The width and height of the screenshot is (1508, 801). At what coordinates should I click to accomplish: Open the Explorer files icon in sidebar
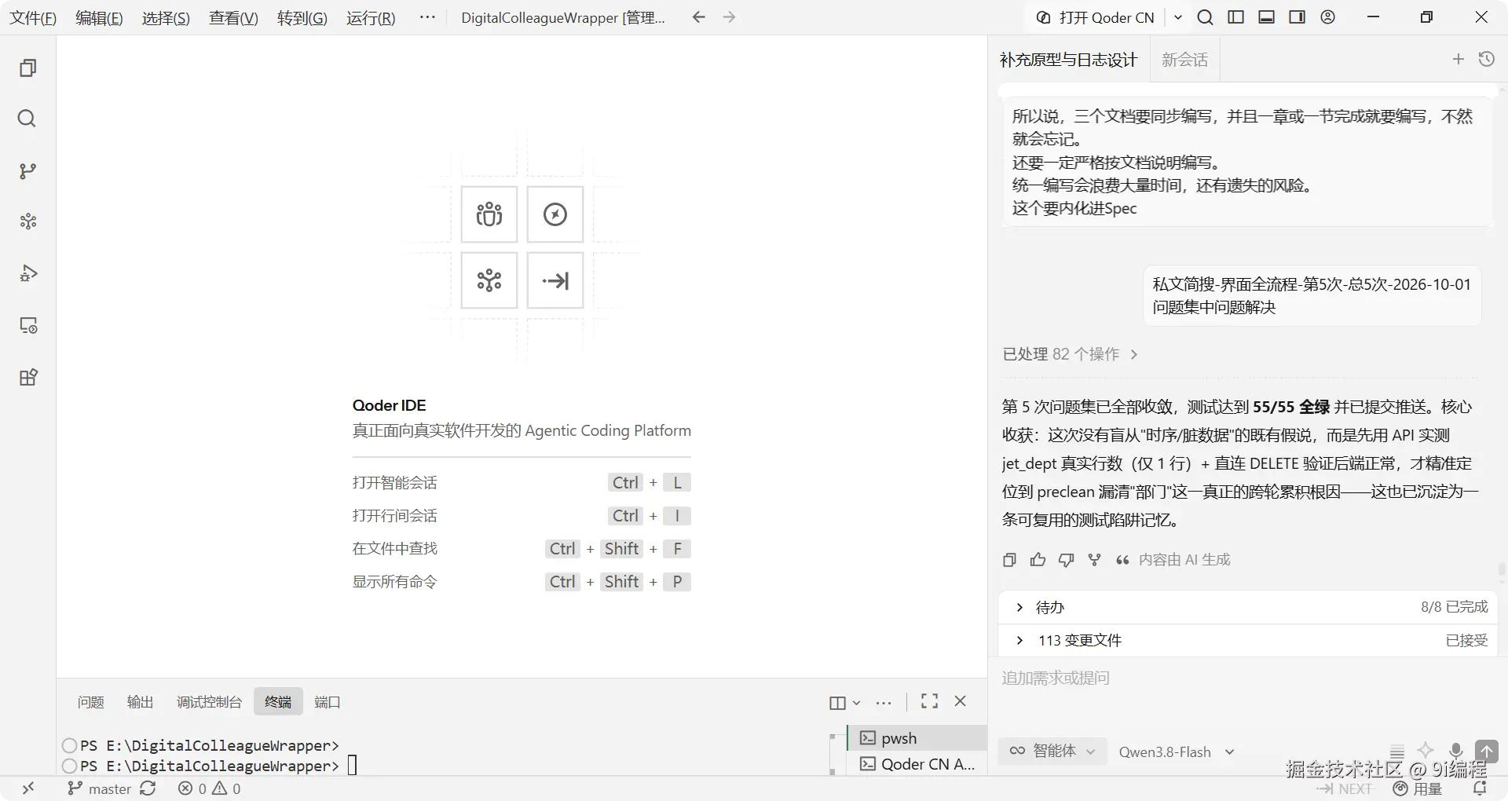pos(27,68)
